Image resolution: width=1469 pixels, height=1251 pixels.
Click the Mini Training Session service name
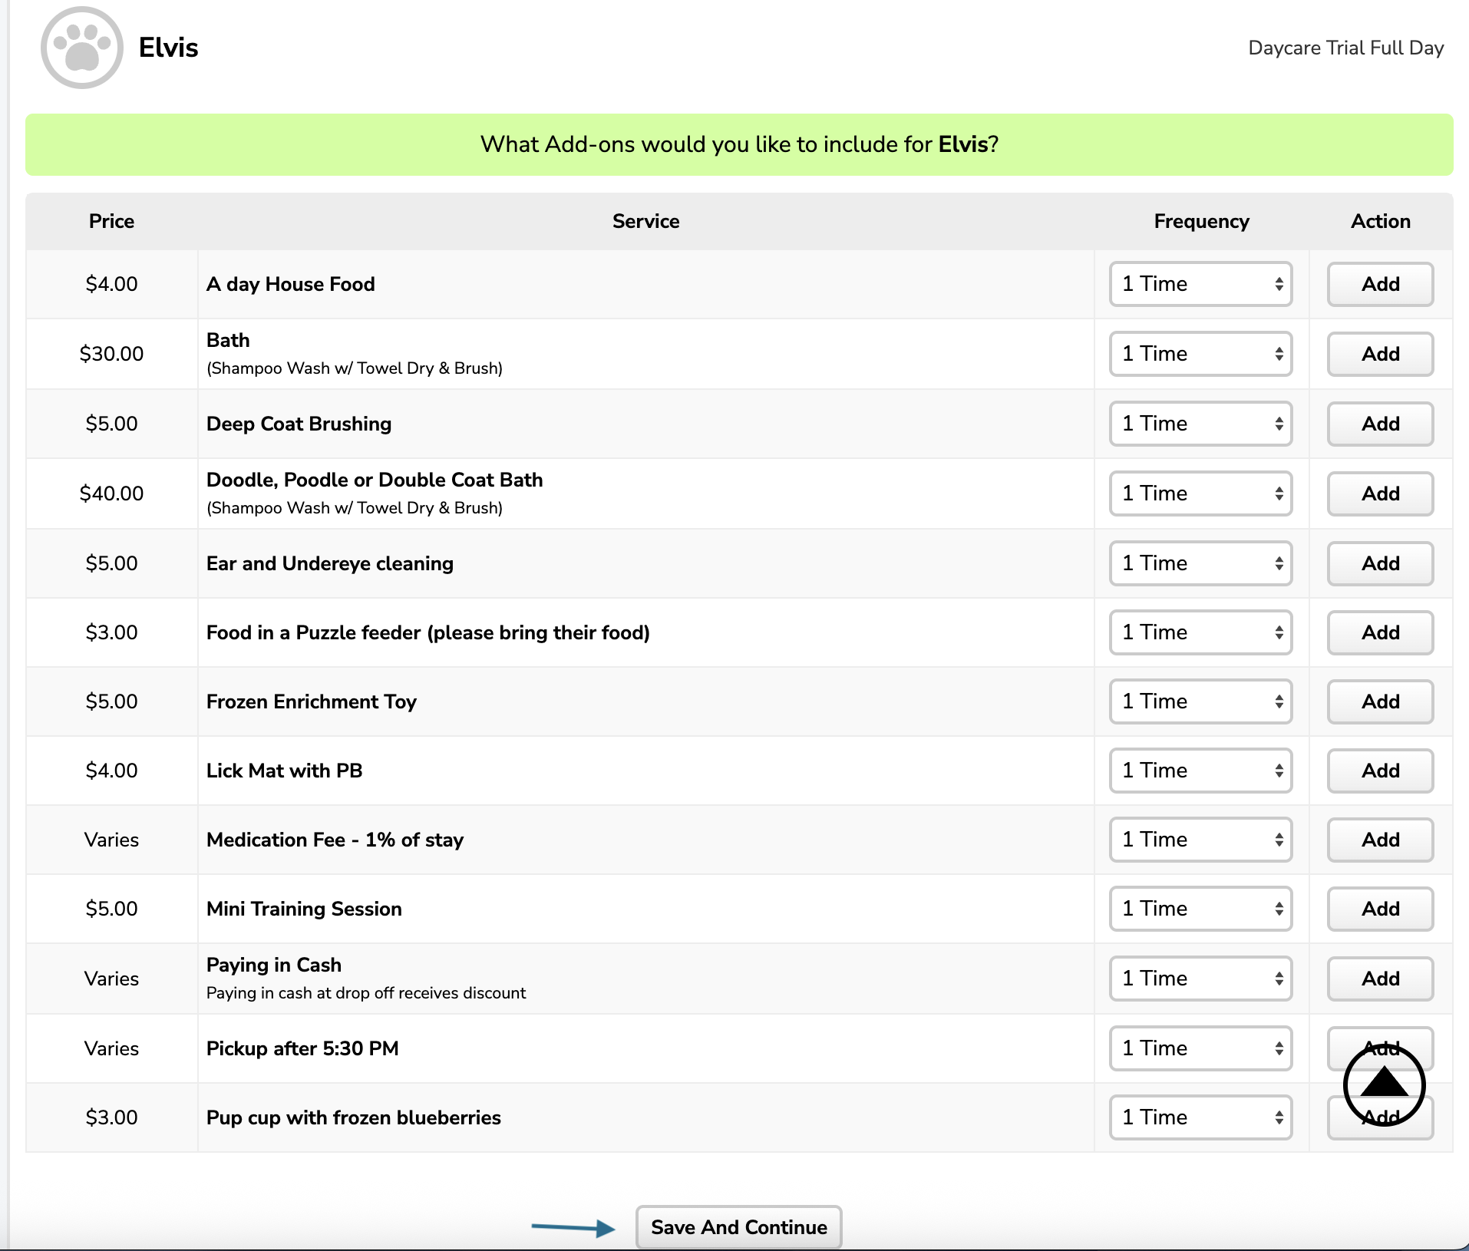point(304,909)
